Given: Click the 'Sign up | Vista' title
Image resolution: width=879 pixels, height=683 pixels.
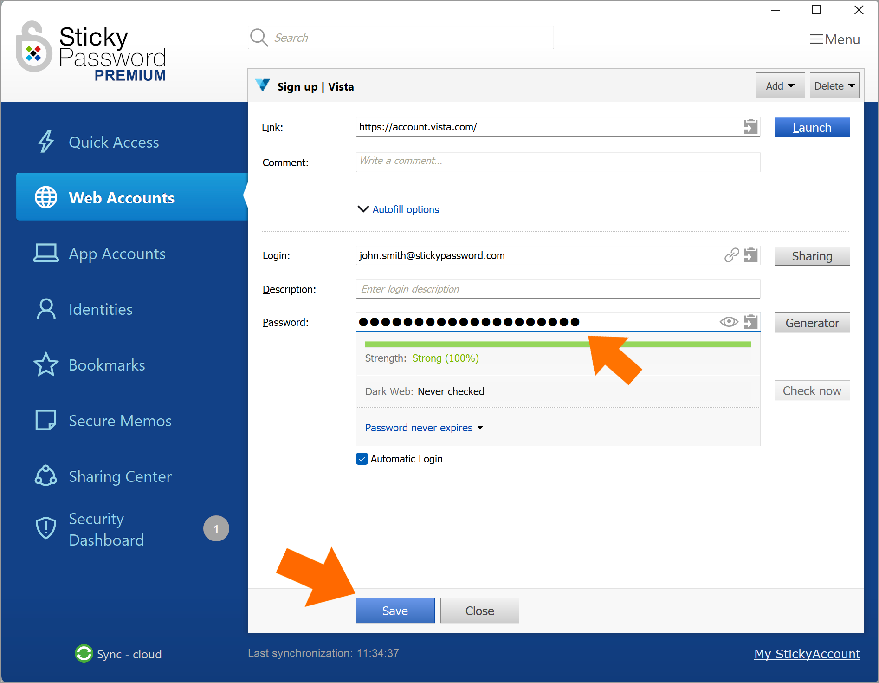Looking at the screenshot, I should click(316, 87).
